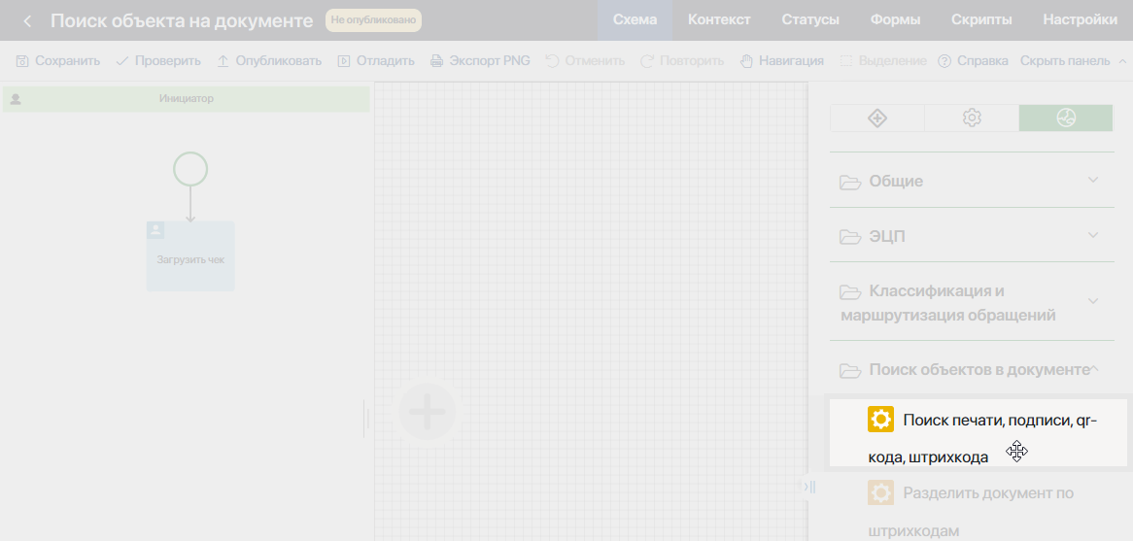Click the user icon in the Инициатор lane
Viewport: 1133px width, 541px height.
(16, 99)
